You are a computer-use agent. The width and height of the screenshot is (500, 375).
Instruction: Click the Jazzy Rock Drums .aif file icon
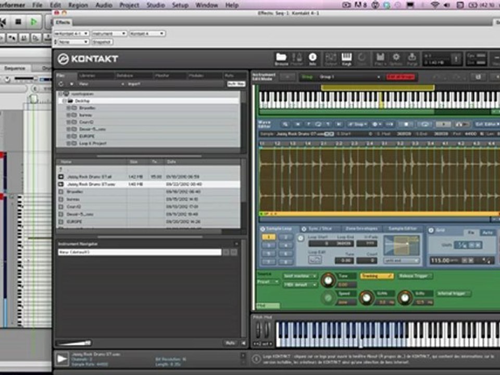point(60,177)
